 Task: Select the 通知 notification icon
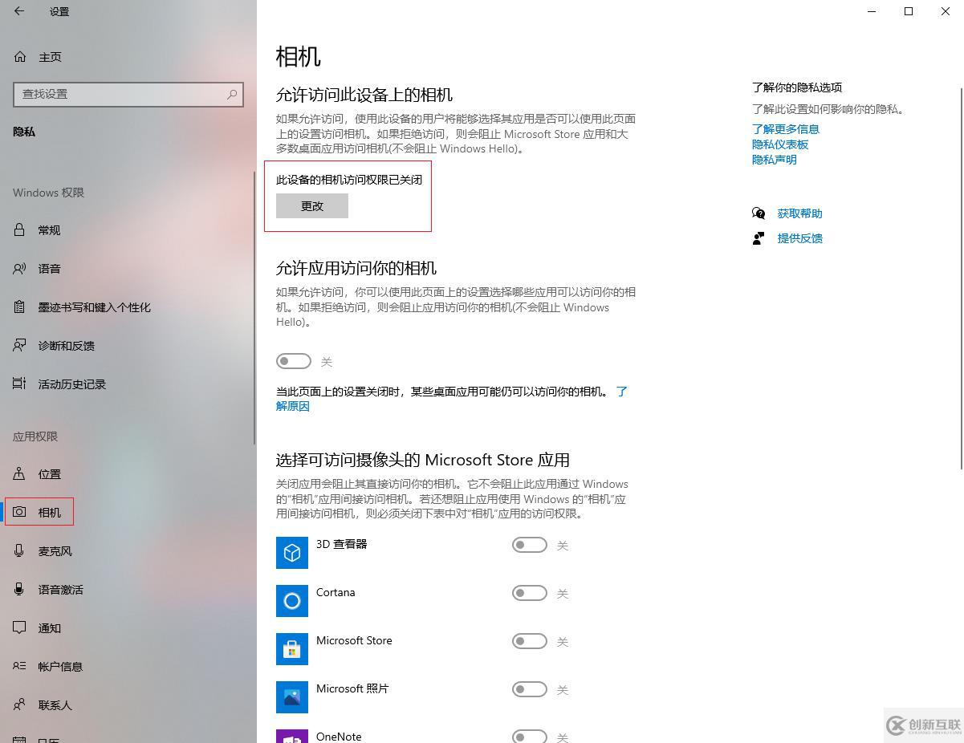coord(20,628)
